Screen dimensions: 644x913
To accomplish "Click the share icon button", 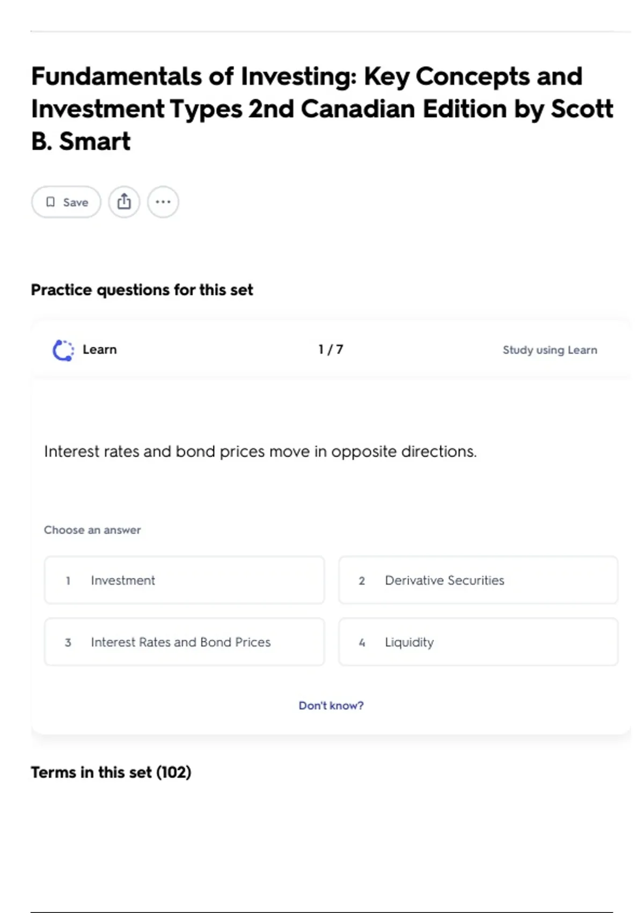I will [x=124, y=202].
